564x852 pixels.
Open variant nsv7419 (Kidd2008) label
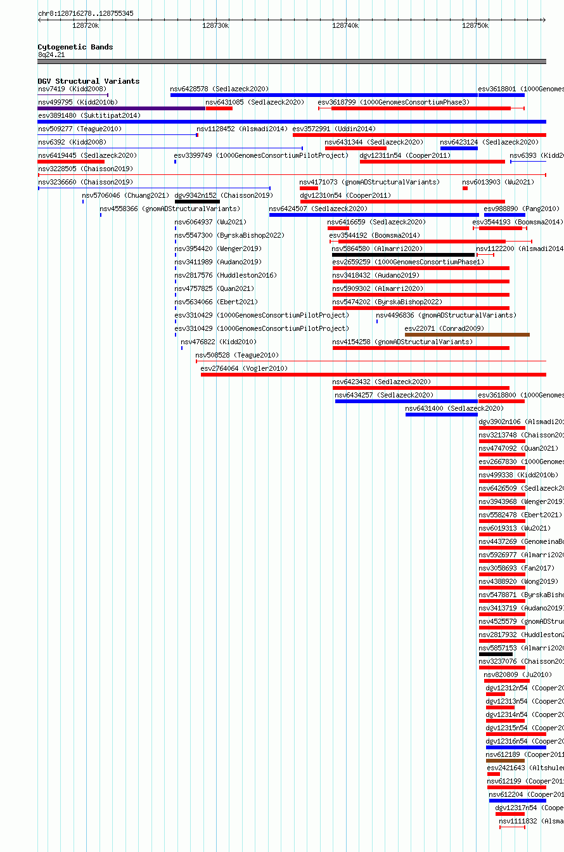(x=72, y=89)
